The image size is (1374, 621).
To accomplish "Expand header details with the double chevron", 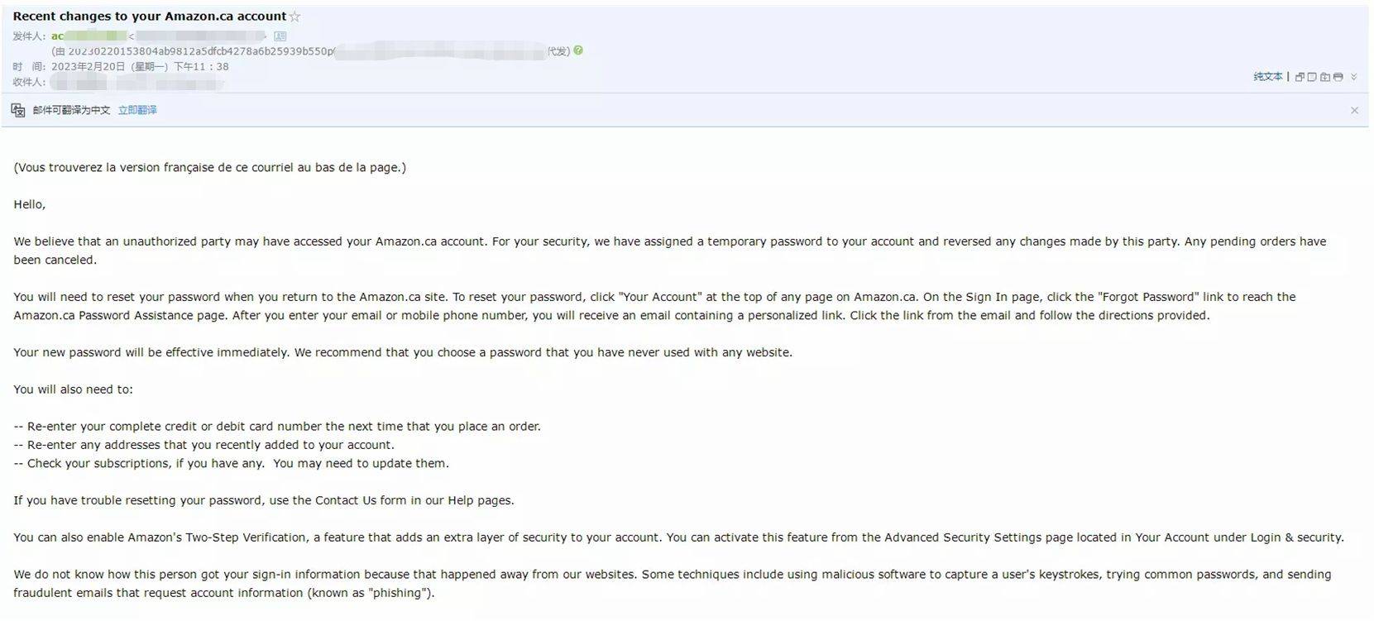I will point(1354,77).
